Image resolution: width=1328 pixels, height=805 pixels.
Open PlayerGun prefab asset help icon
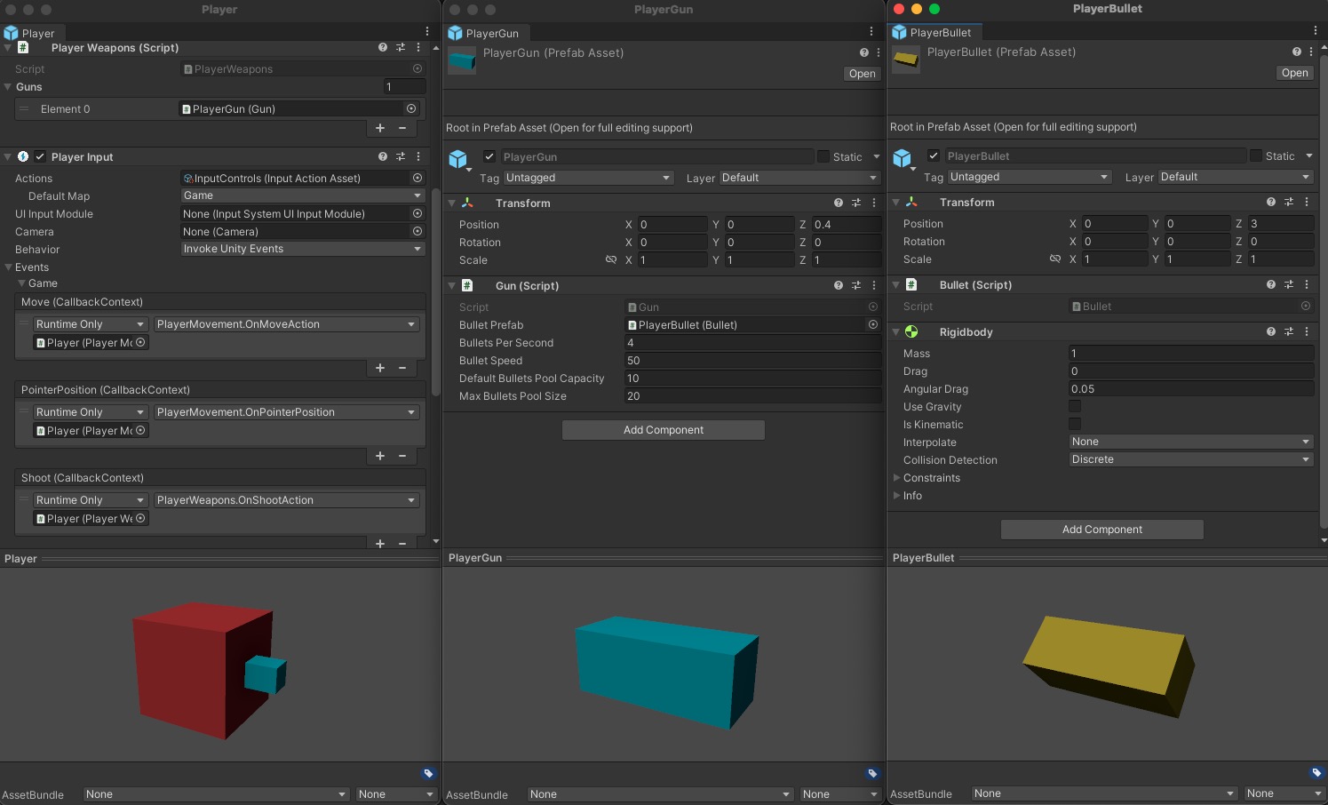click(864, 52)
